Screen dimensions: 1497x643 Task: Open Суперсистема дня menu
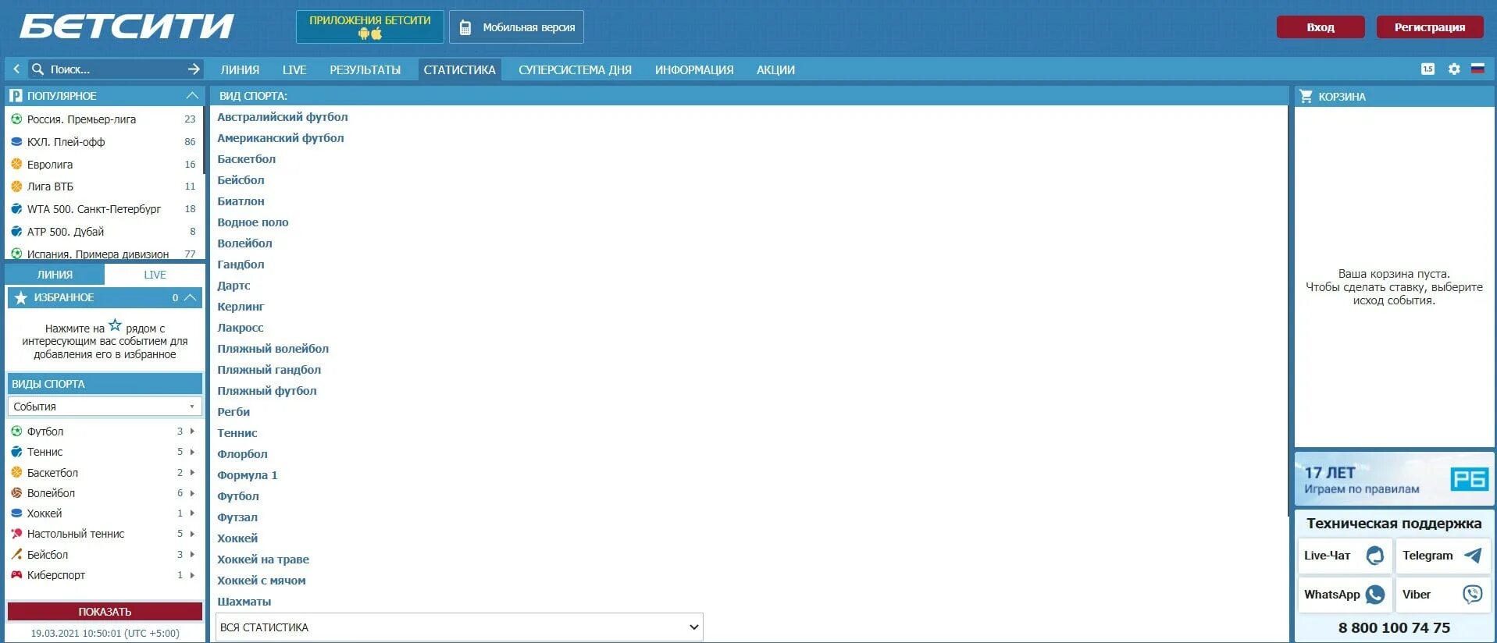[575, 69]
